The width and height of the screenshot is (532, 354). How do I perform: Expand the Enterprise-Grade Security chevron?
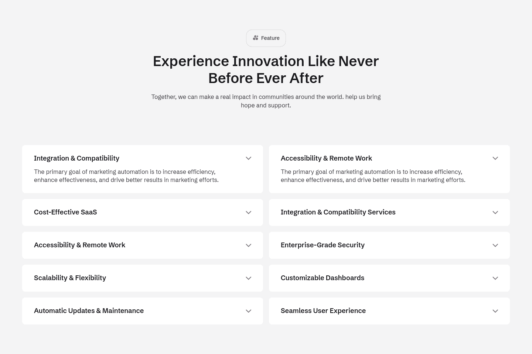[x=495, y=245]
